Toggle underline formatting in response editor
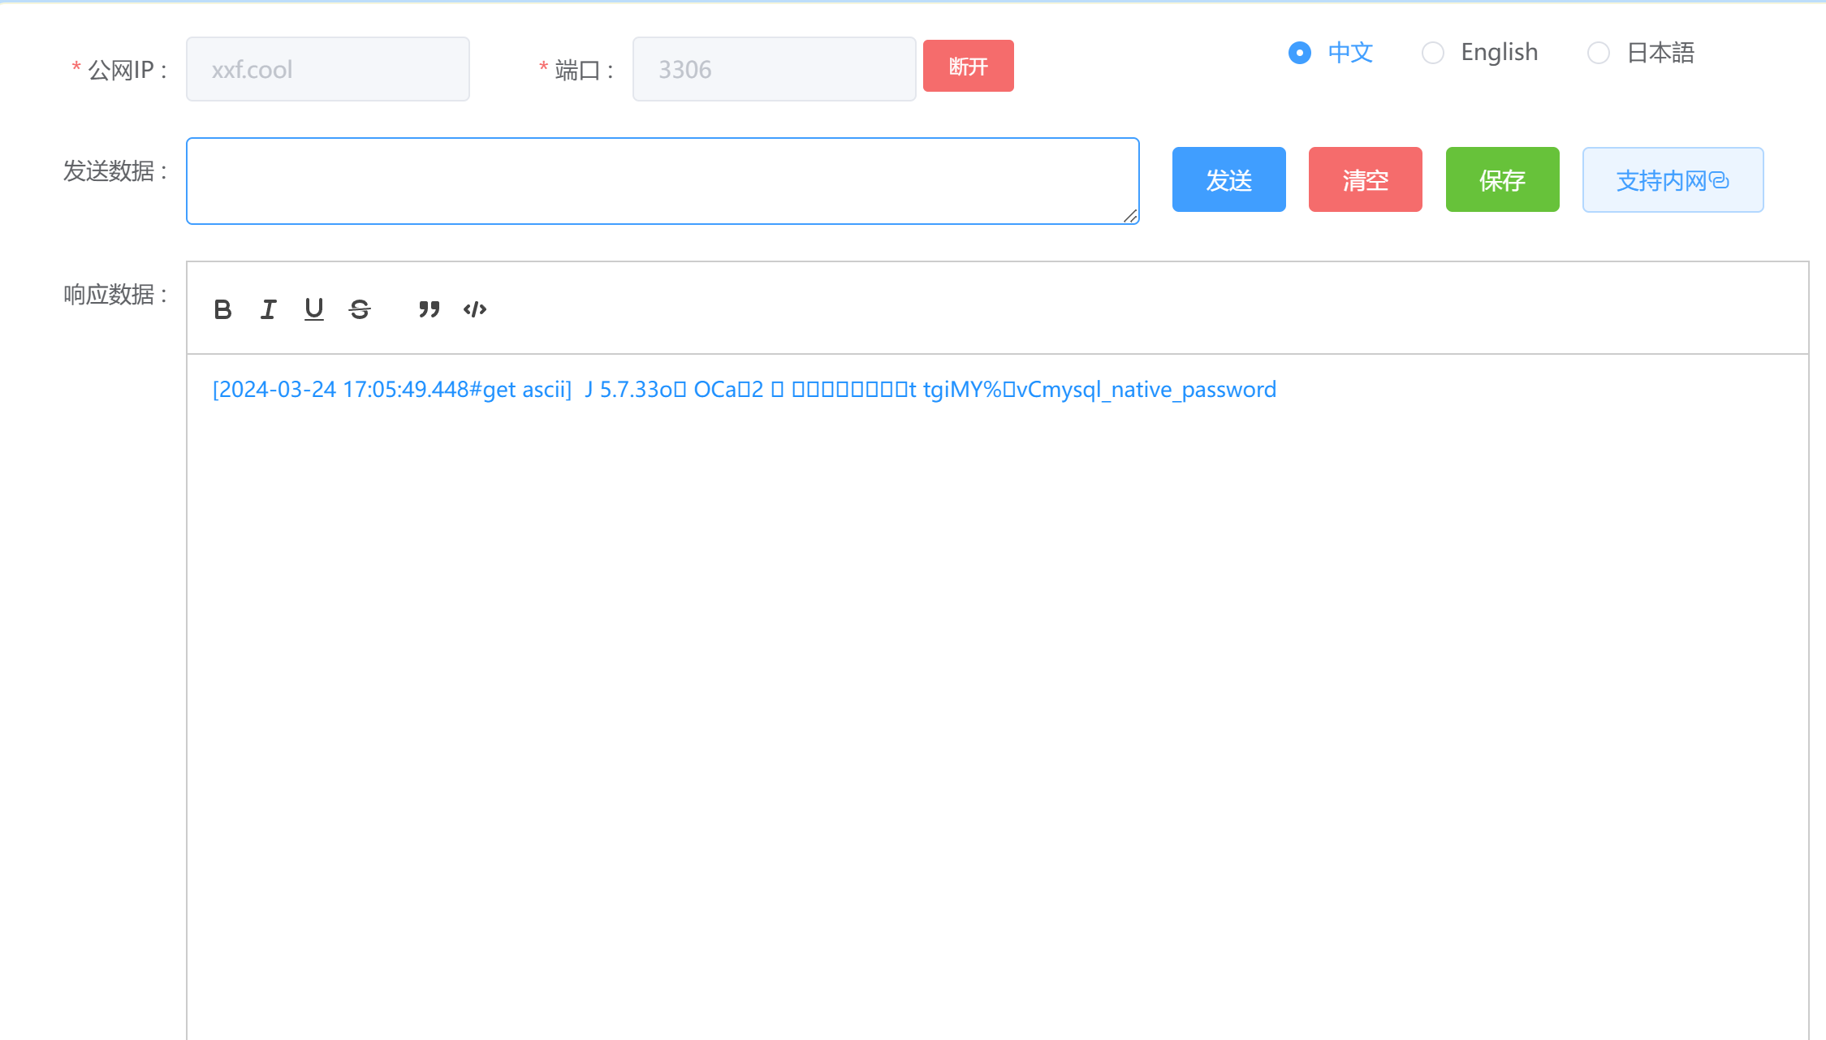Screen dimensions: 1826x1040 [313, 309]
